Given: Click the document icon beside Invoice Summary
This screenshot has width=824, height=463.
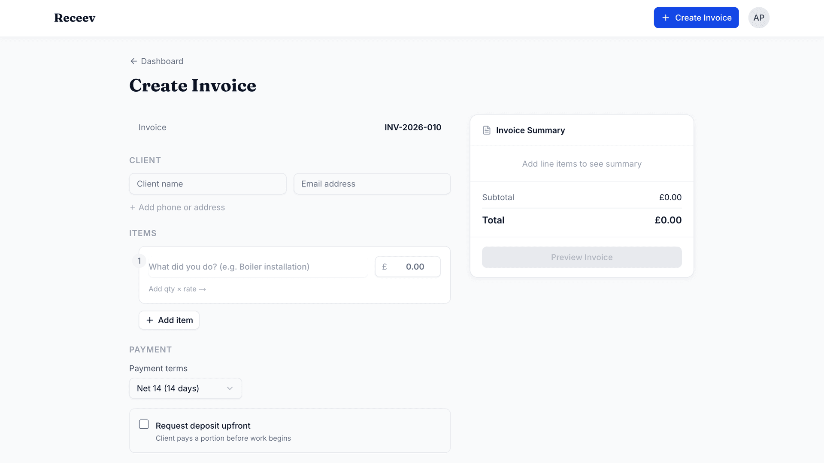Looking at the screenshot, I should point(486,130).
